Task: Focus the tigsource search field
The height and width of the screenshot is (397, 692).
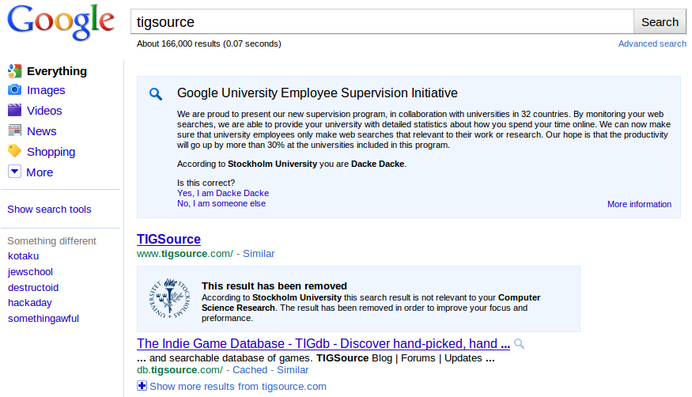Action: [382, 21]
